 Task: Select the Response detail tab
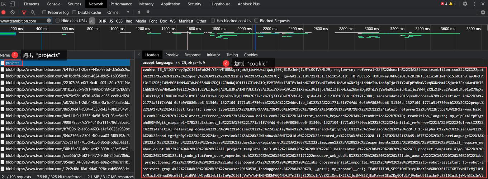[193, 55]
